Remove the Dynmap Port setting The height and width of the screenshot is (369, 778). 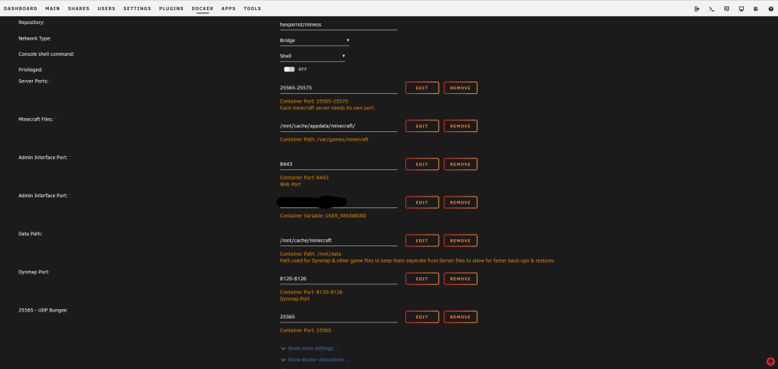461,278
